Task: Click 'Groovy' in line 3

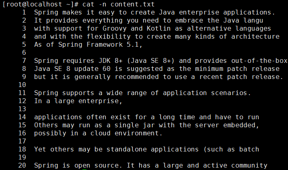Action: (x=115, y=29)
